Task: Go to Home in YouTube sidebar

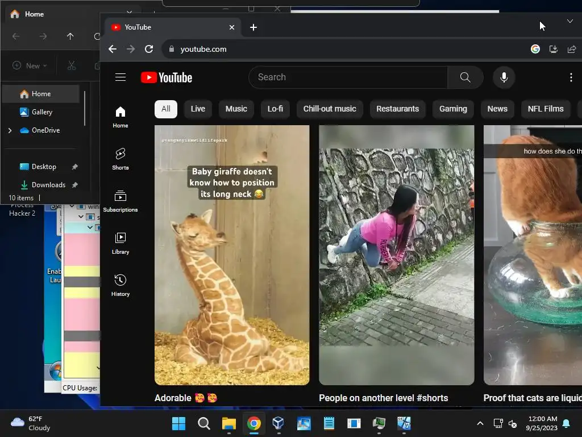Action: pyautogui.click(x=120, y=117)
